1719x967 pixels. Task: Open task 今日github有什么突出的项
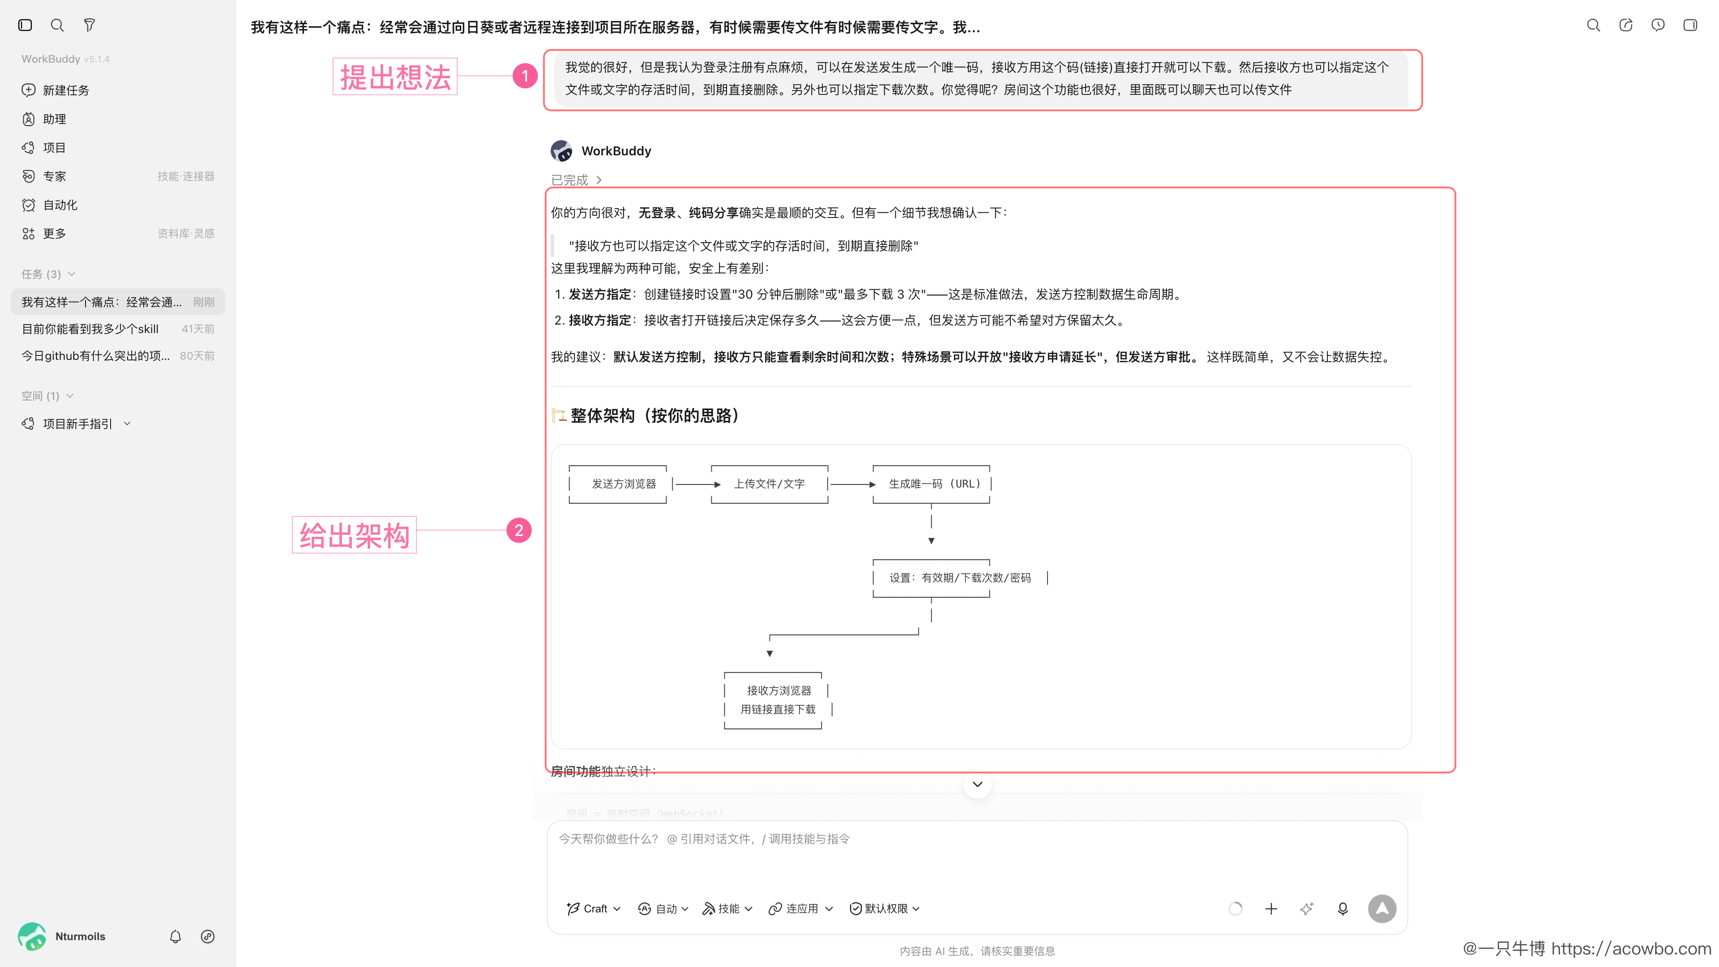(x=118, y=356)
